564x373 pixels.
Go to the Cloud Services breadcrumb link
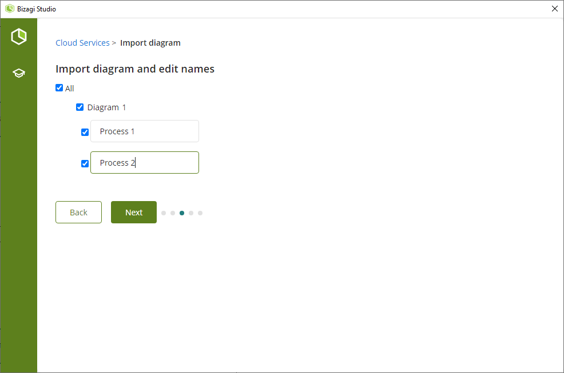click(x=82, y=43)
